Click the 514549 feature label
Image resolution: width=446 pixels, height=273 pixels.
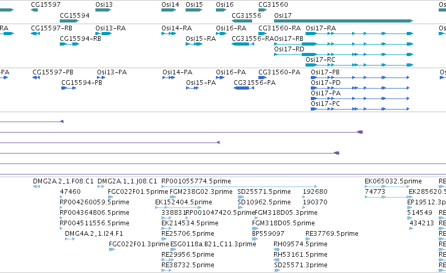click(x=420, y=213)
